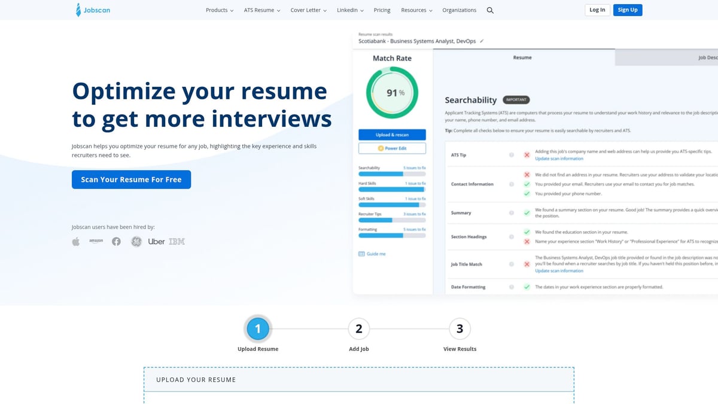Click the Log In button

pos(597,10)
